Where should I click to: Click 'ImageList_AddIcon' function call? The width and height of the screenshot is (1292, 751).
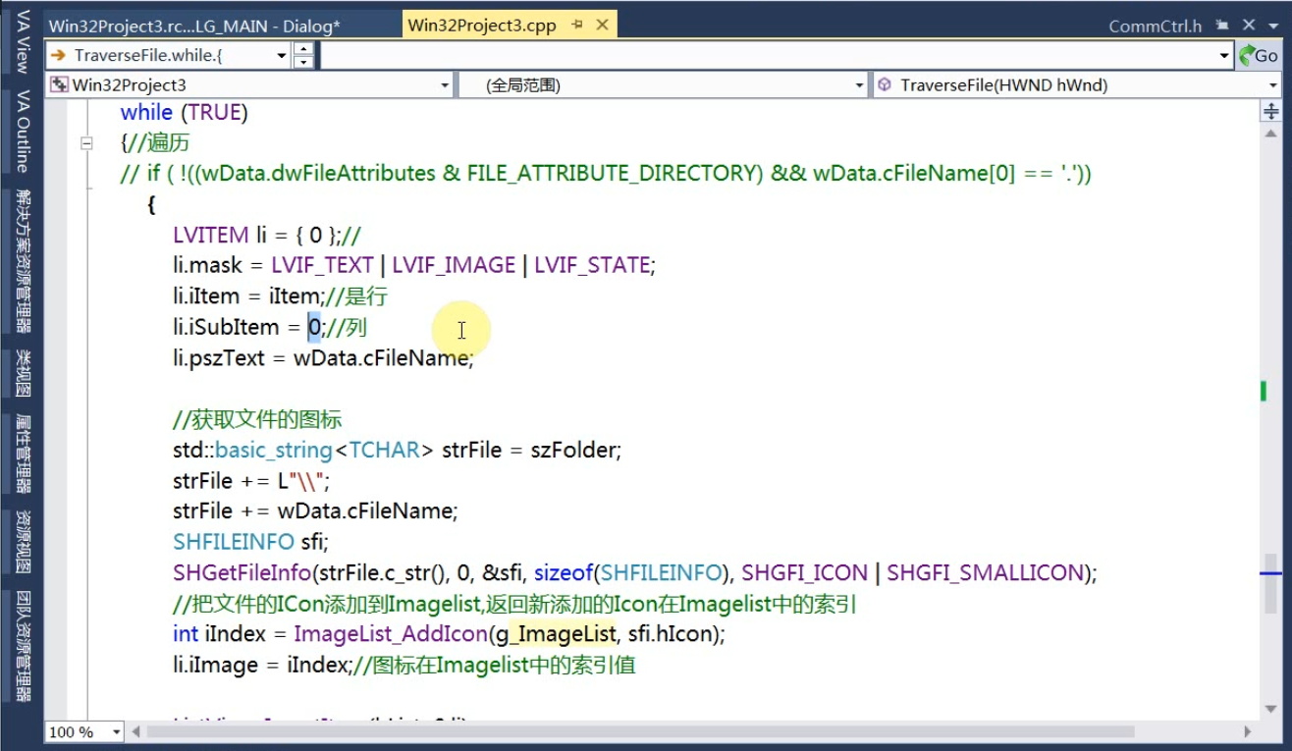coord(391,634)
